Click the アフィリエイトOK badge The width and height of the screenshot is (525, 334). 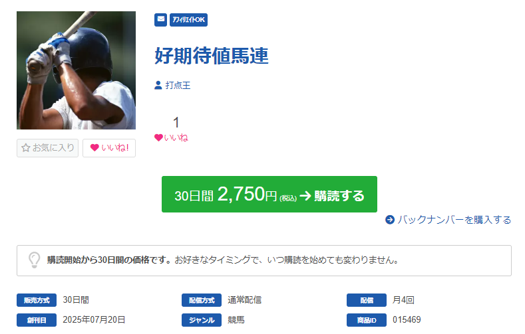pyautogui.click(x=188, y=20)
